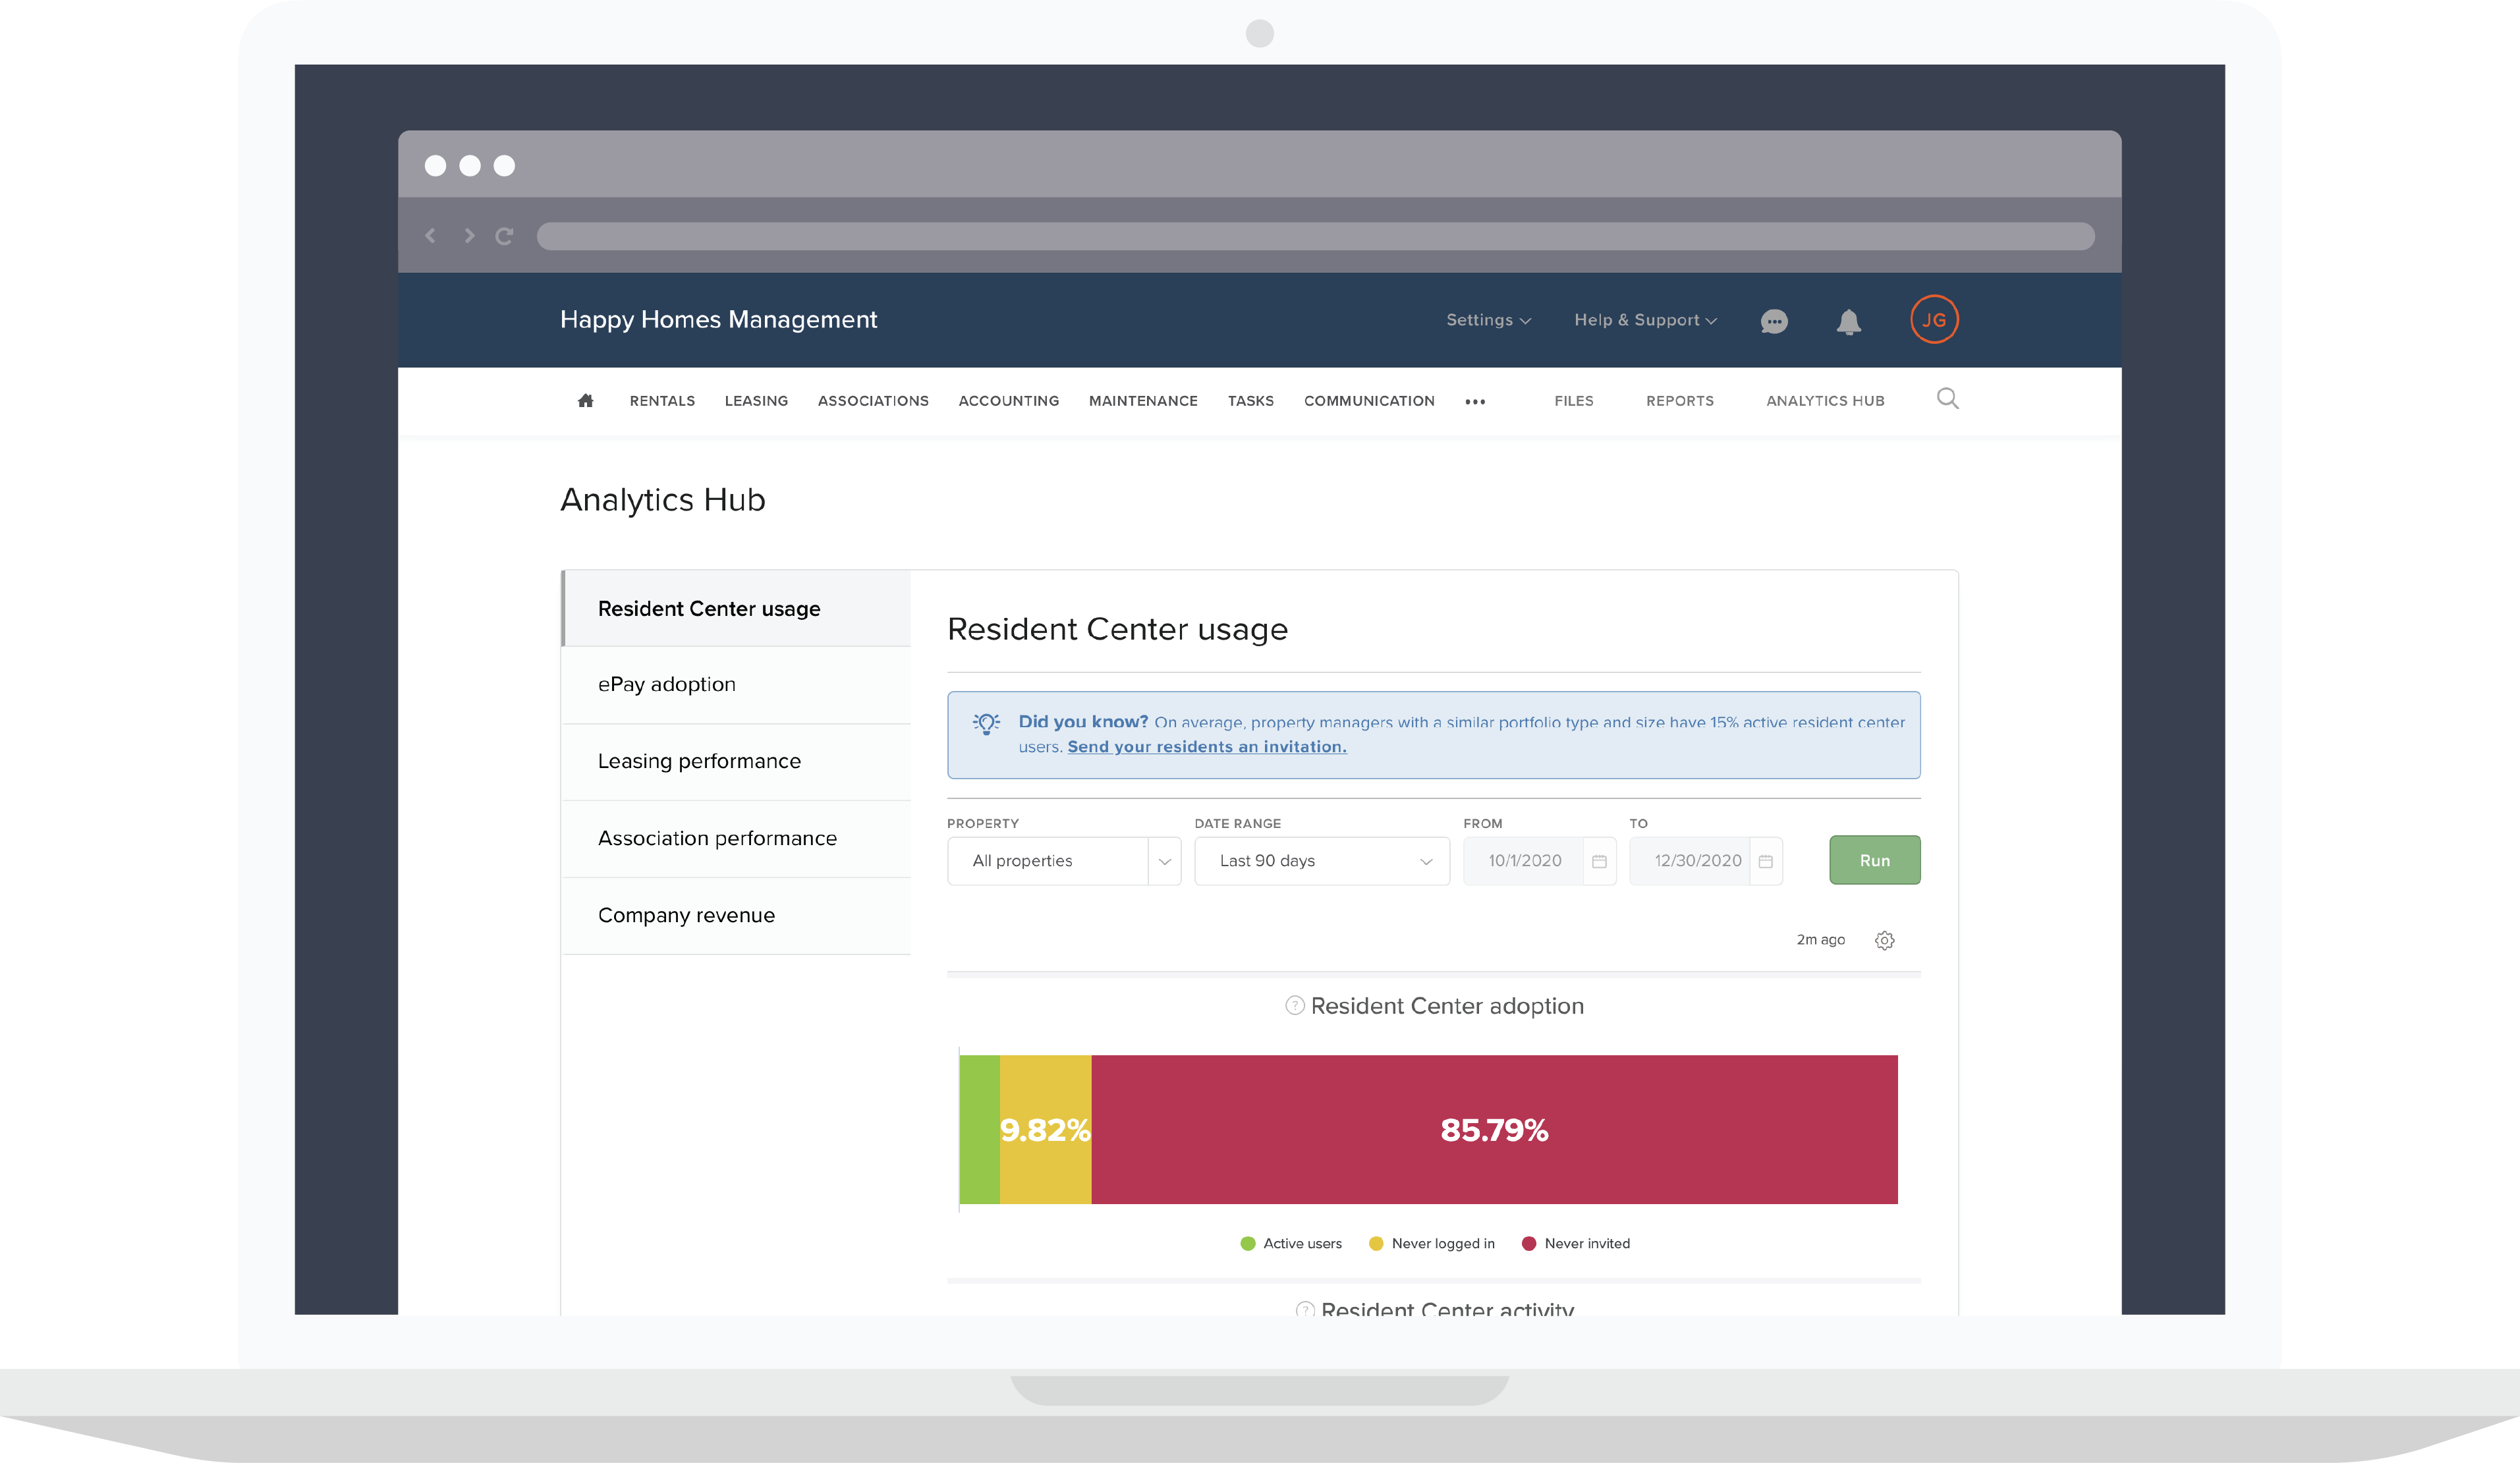The image size is (2520, 1463).
Task: Click the green Run button
Action: tap(1875, 860)
